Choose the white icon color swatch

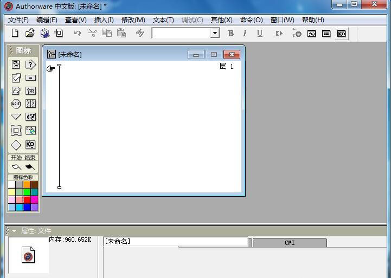12,185
